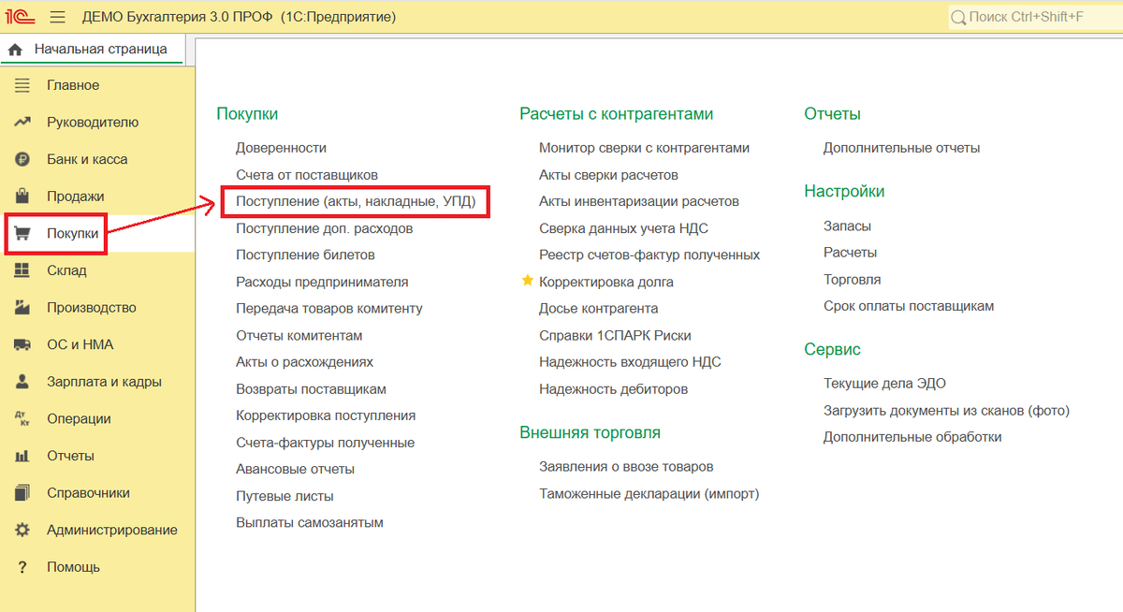Open Акты инвентаризации расчетов
This screenshot has width=1123, height=612.
(x=639, y=201)
